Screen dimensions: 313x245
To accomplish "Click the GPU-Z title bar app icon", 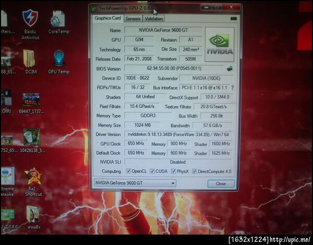I will click(x=94, y=8).
